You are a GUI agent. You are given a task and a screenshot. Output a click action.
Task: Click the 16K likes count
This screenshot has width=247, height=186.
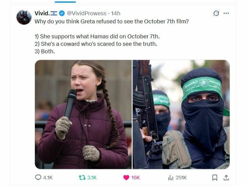(x=135, y=178)
